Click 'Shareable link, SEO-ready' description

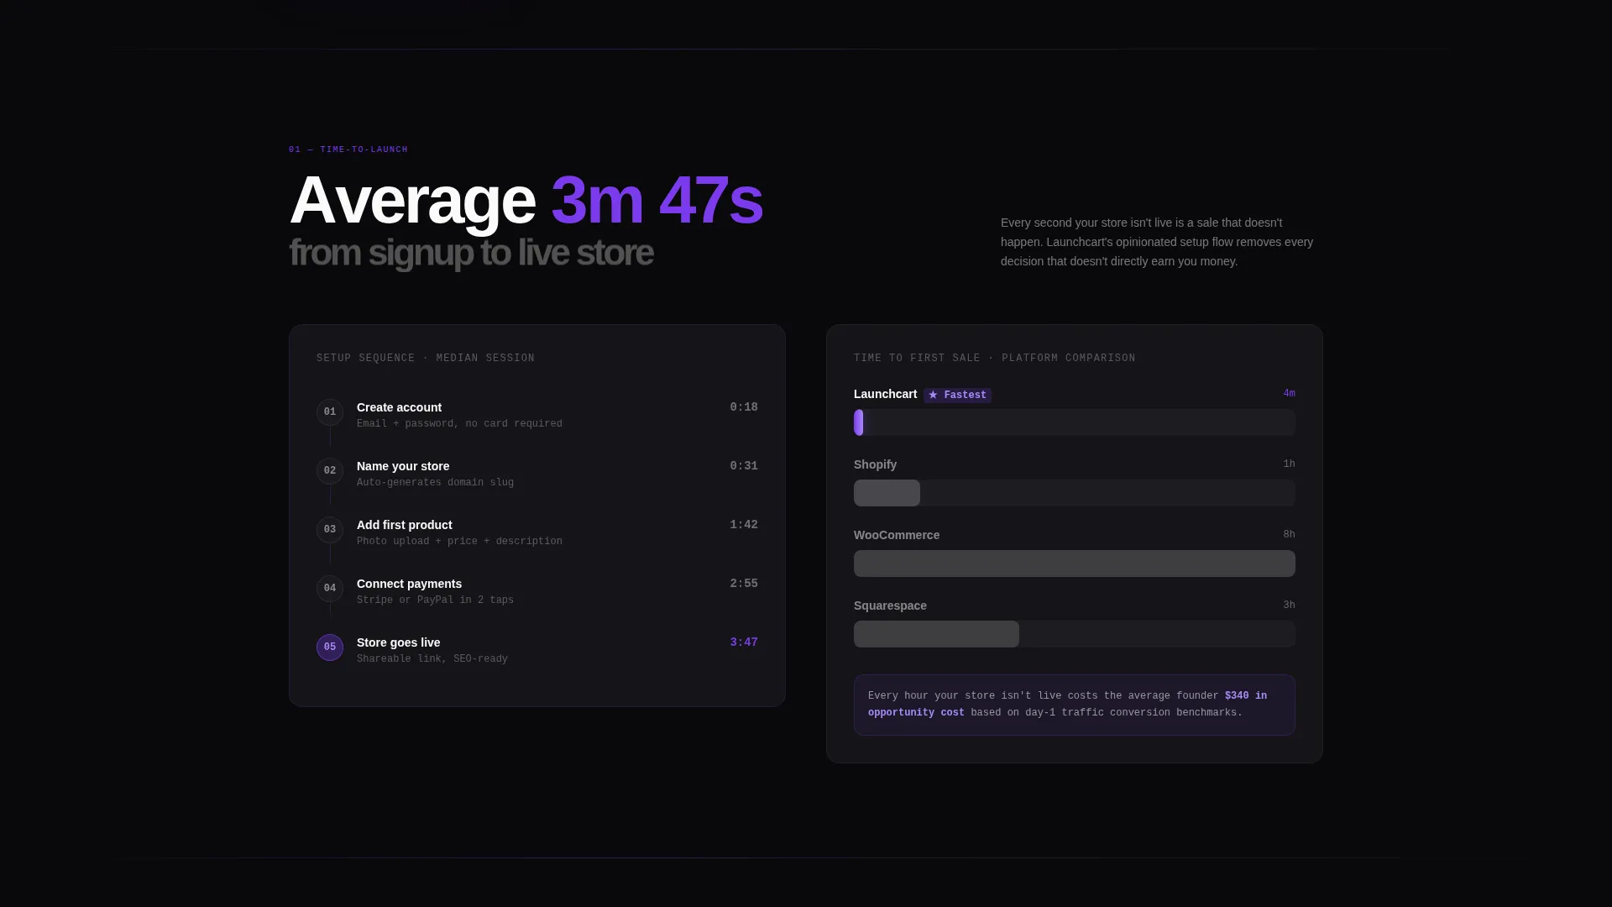click(x=432, y=659)
